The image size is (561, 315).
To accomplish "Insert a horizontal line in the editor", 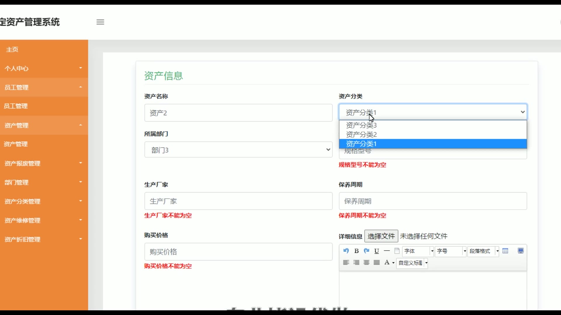I will click(387, 251).
